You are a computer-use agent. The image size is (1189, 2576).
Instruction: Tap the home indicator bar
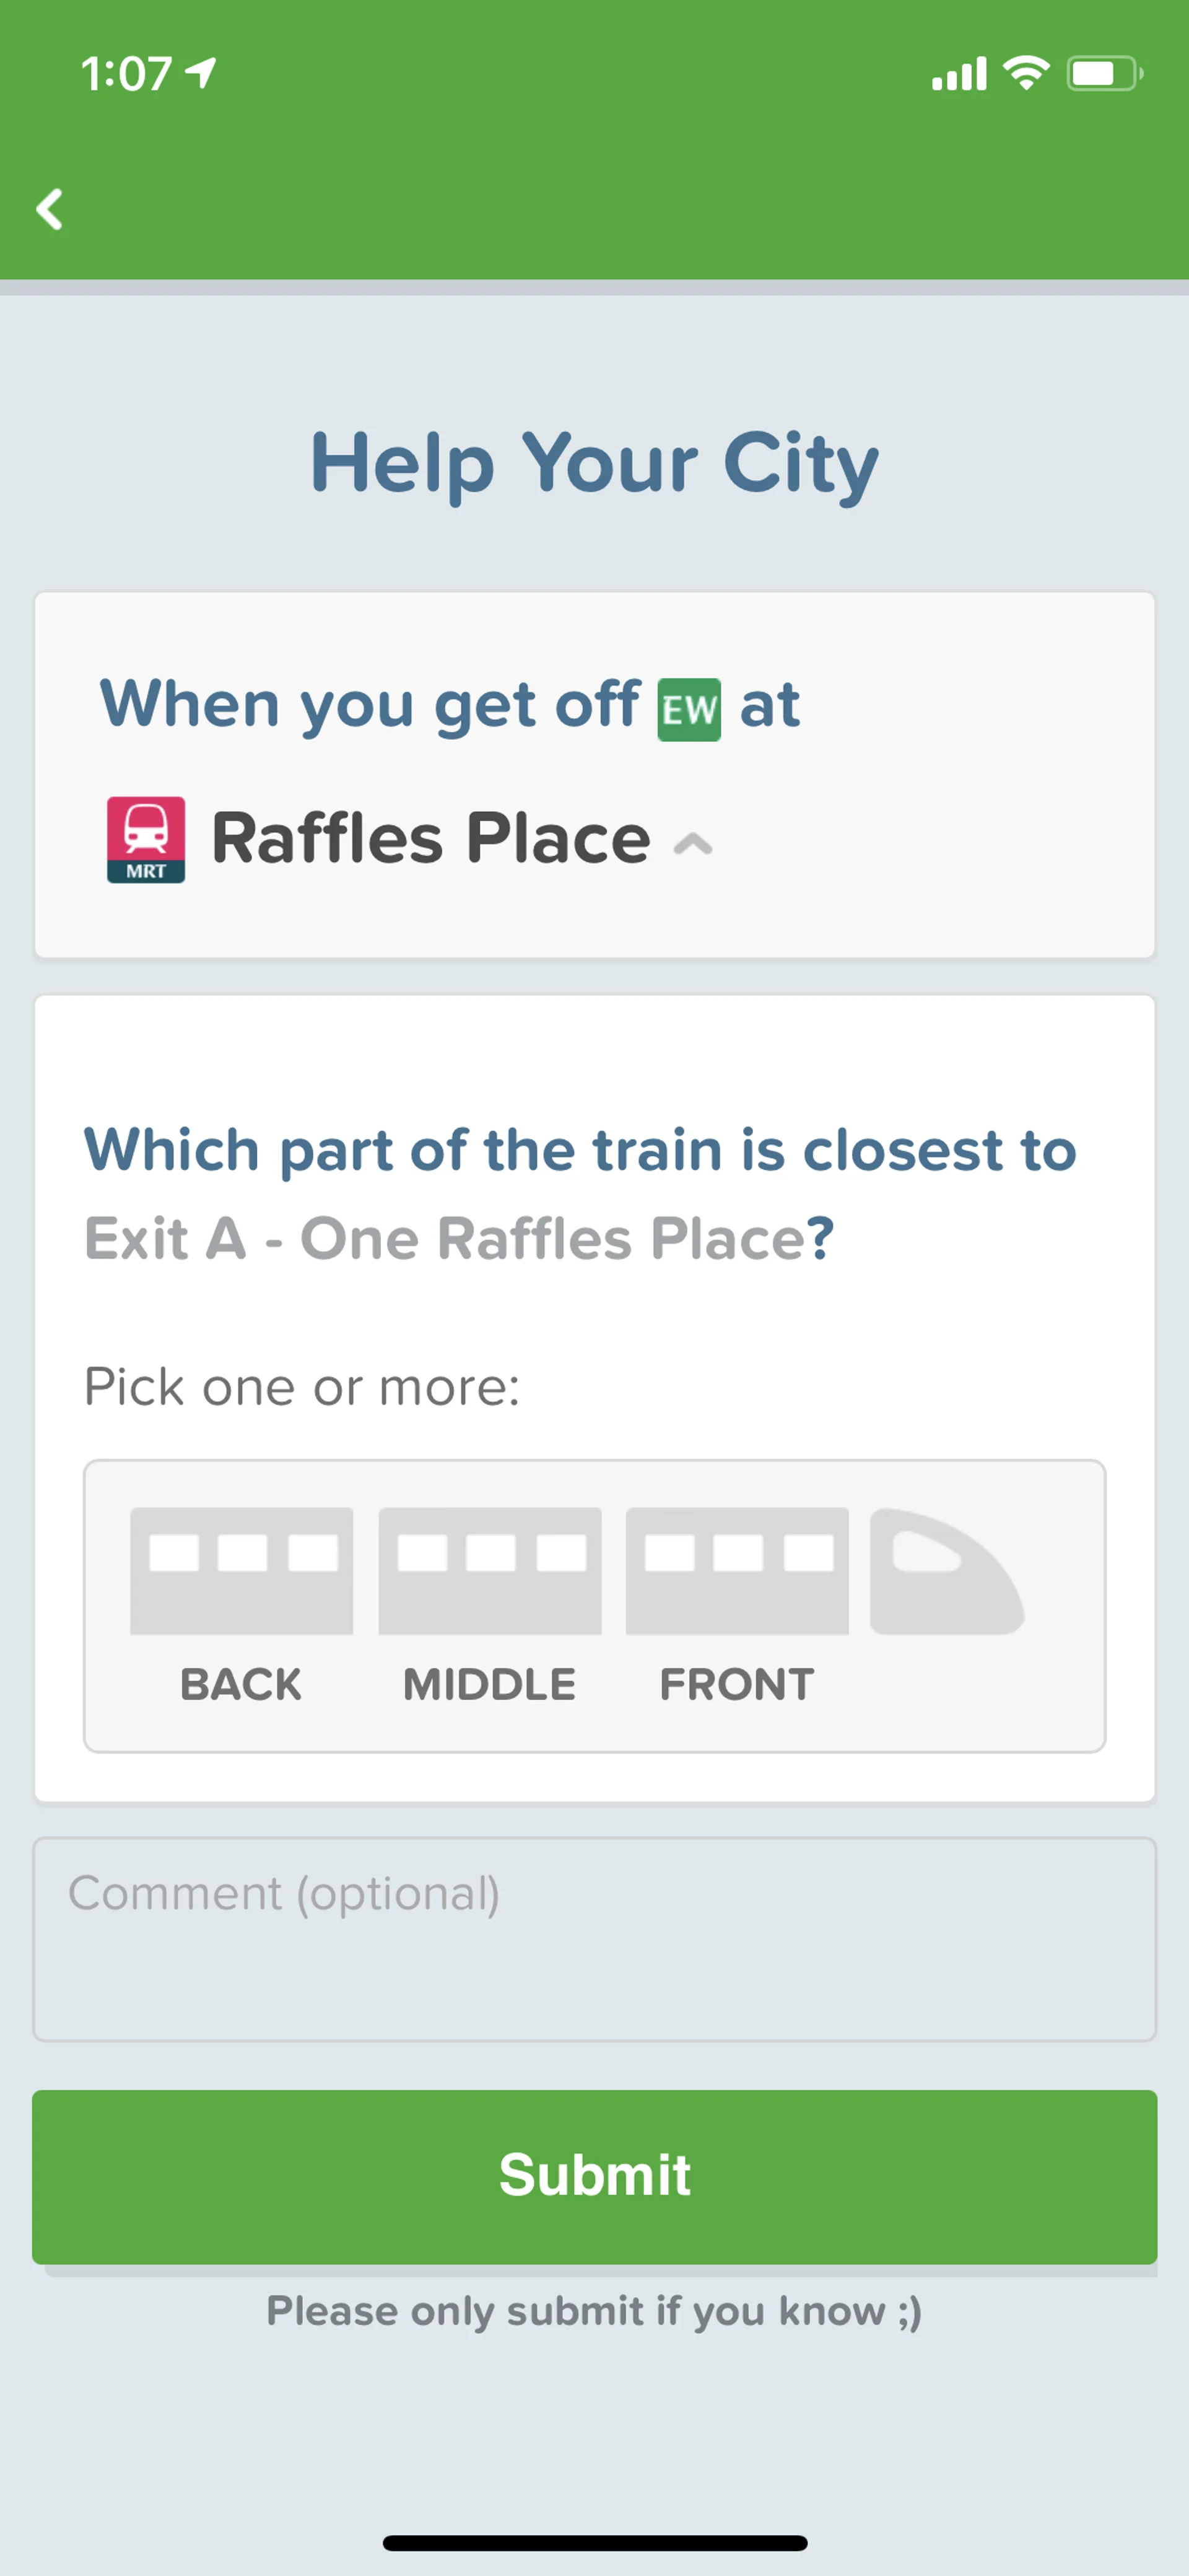pos(594,2542)
